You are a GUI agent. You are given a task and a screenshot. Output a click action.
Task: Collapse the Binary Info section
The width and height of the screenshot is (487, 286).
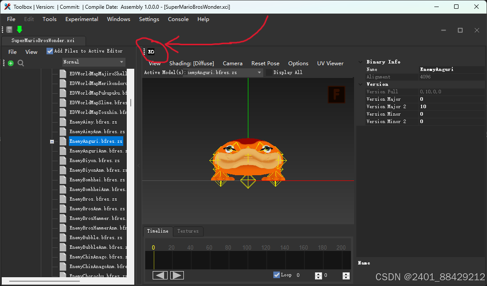pyautogui.click(x=361, y=62)
